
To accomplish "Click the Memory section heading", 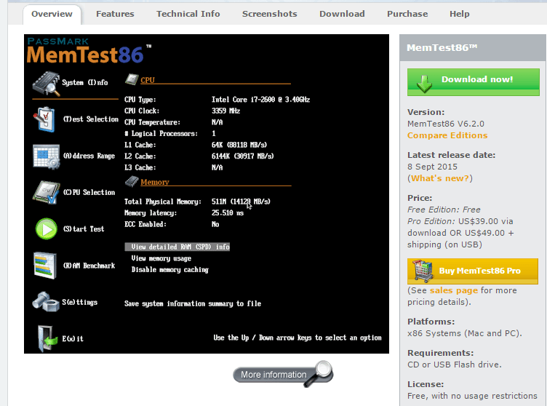I will (155, 182).
